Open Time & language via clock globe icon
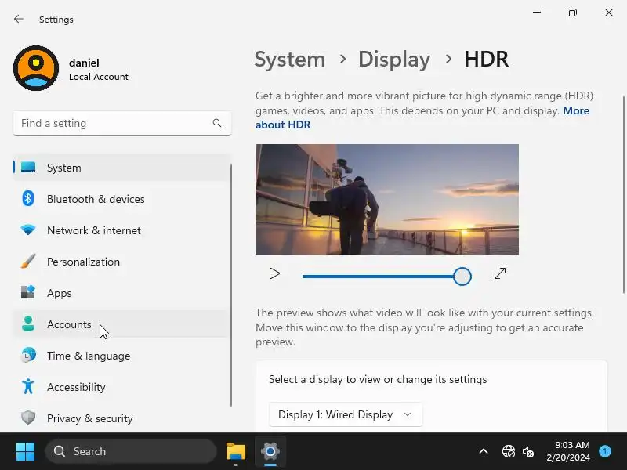This screenshot has height=470, width=627. point(28,355)
